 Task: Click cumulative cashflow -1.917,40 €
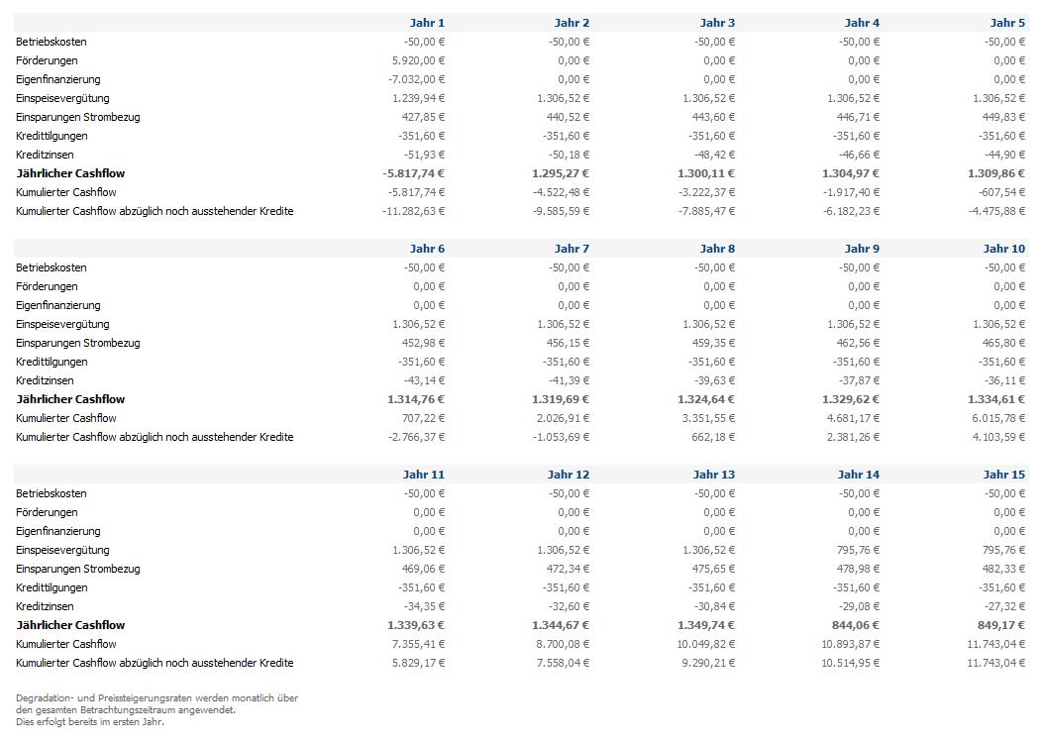851,192
